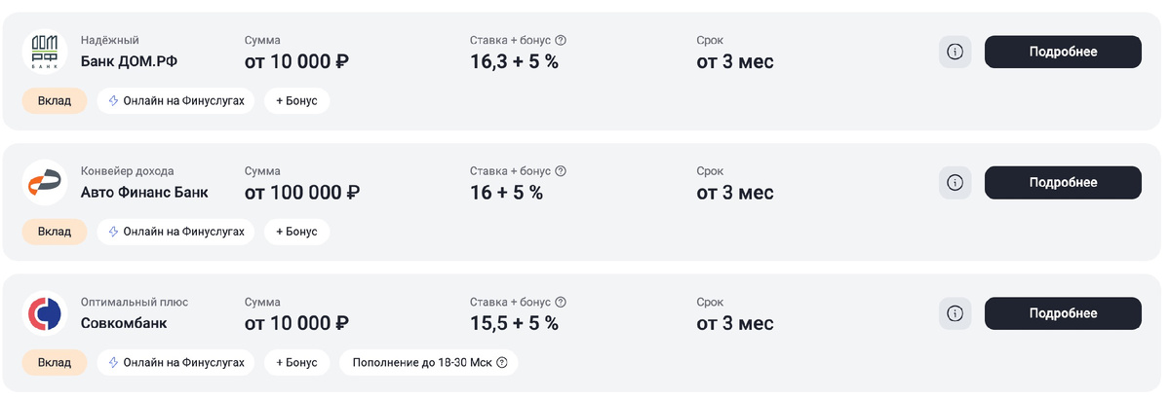Click the Банк ДОМ.РФ logo icon
Viewport: 1170px width, 399px height.
[x=44, y=53]
